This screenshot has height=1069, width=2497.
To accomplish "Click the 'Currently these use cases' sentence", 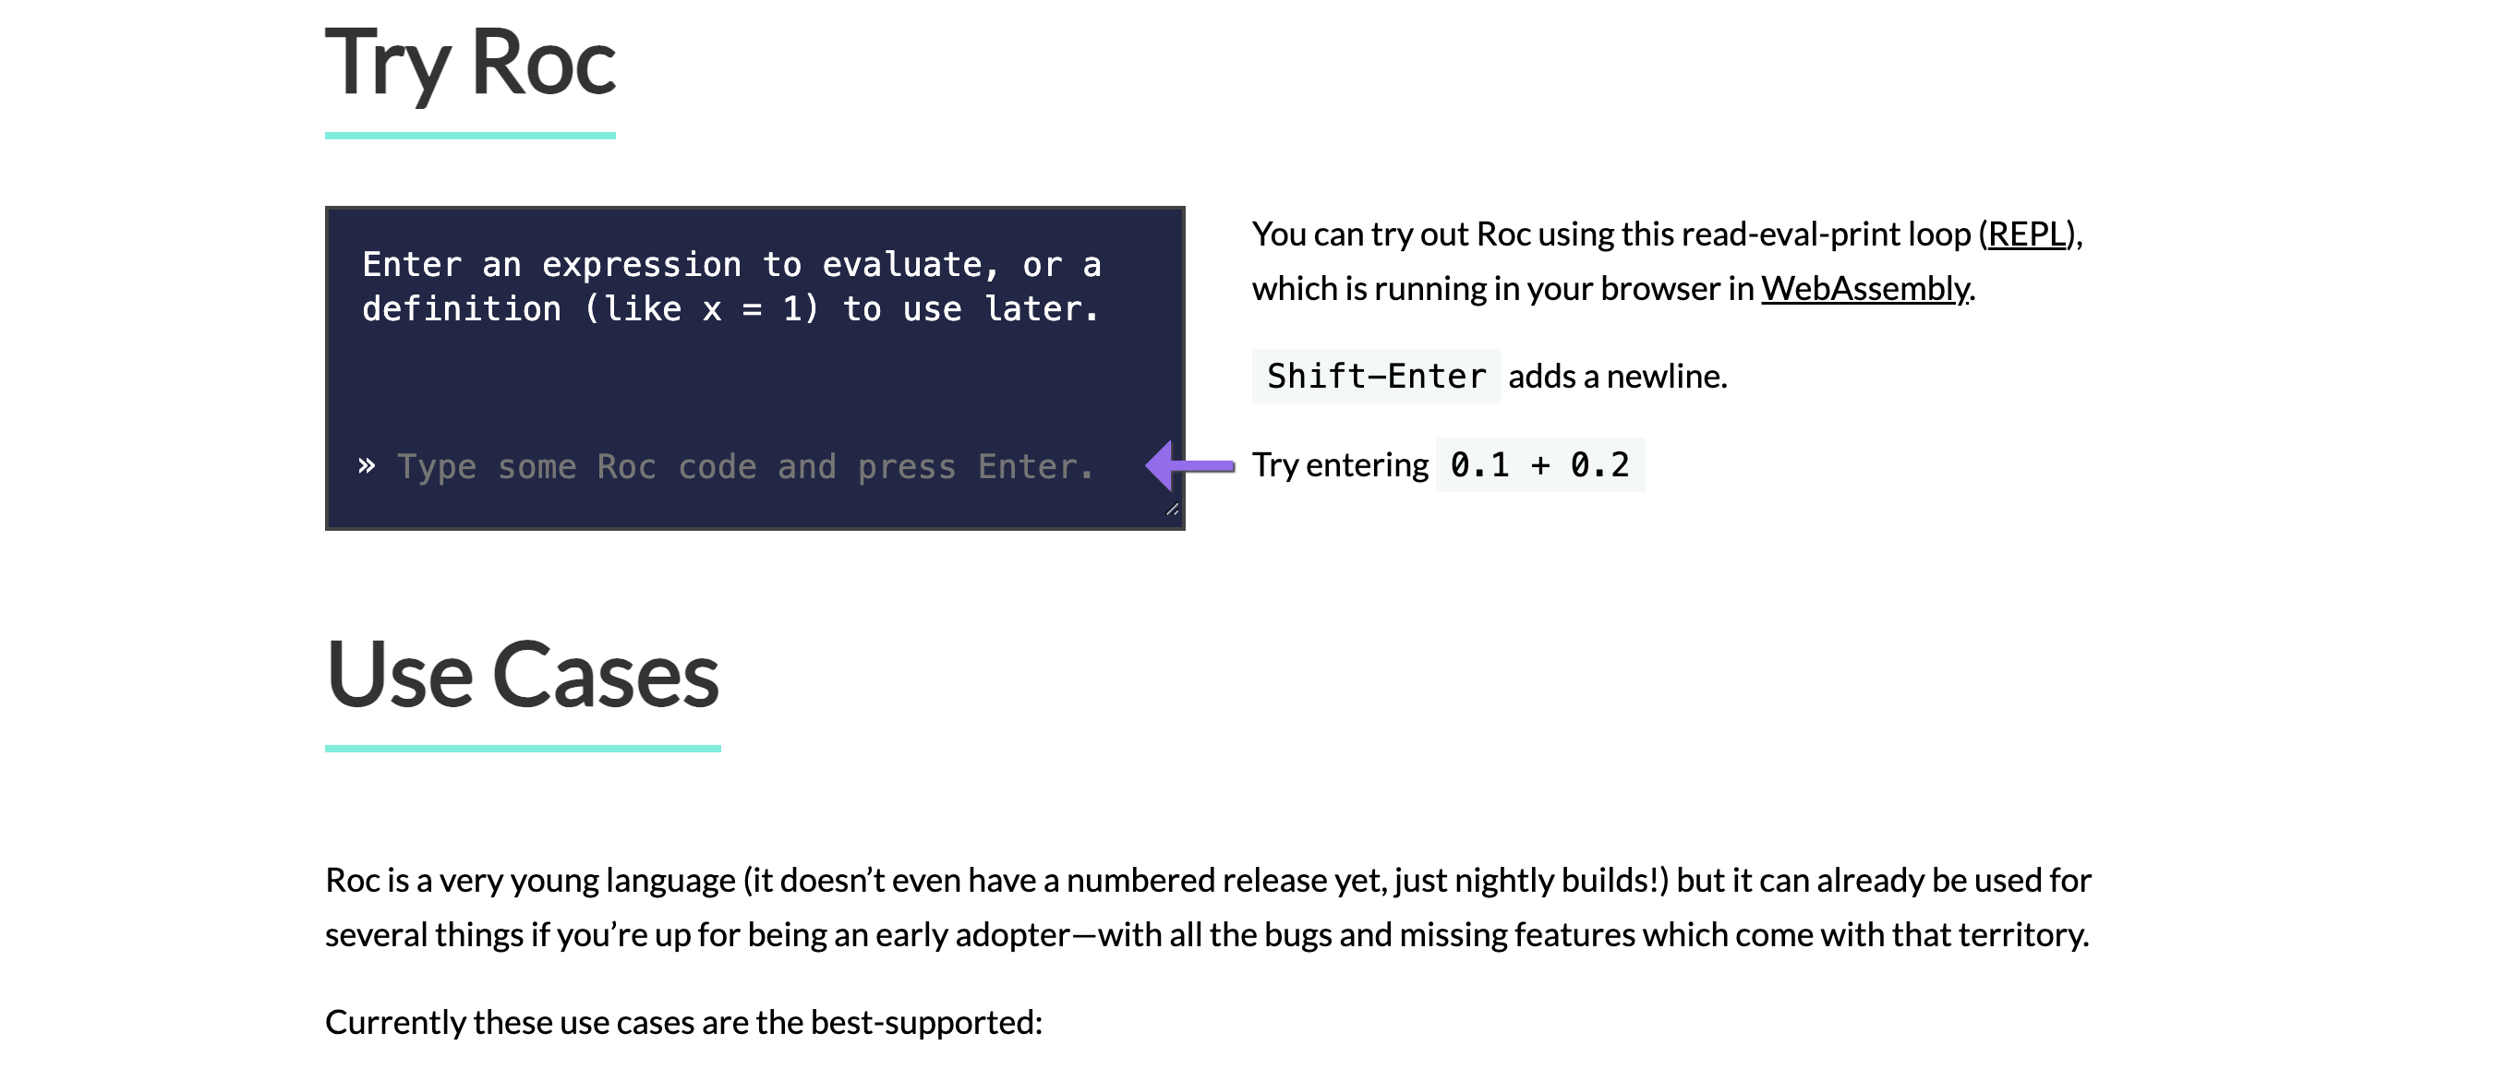I will [x=683, y=1023].
